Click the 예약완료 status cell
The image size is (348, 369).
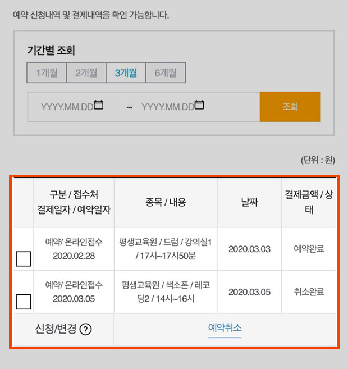coord(309,248)
